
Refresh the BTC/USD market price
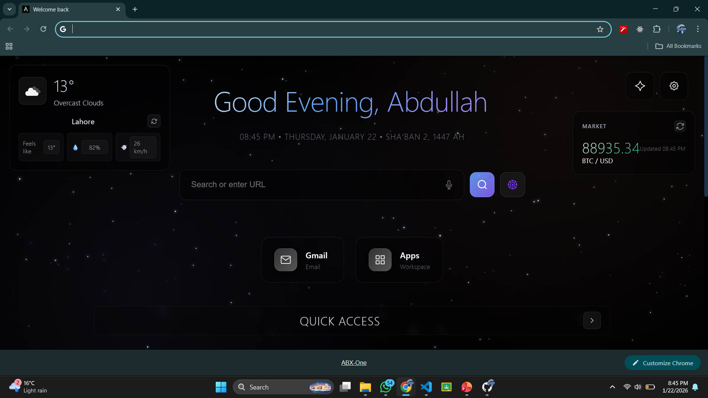680,126
